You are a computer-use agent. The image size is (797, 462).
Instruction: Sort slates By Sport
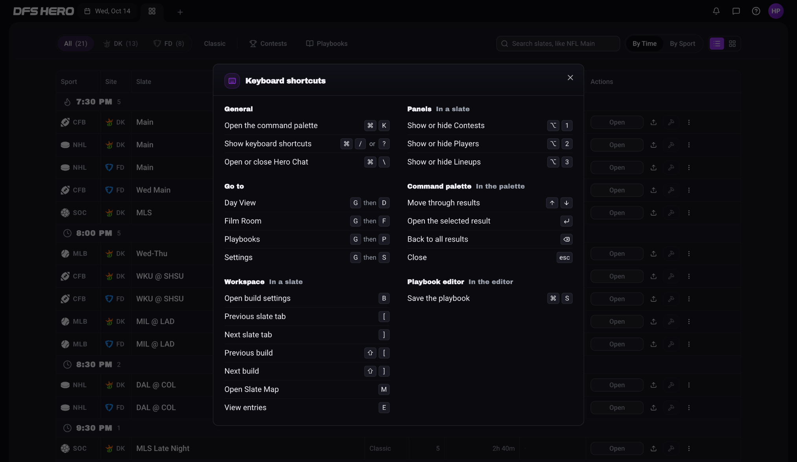pos(683,44)
